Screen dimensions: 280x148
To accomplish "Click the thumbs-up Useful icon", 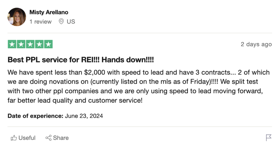I will pyautogui.click(x=14, y=138).
